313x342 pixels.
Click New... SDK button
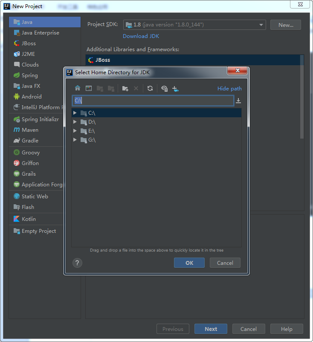[286, 25]
